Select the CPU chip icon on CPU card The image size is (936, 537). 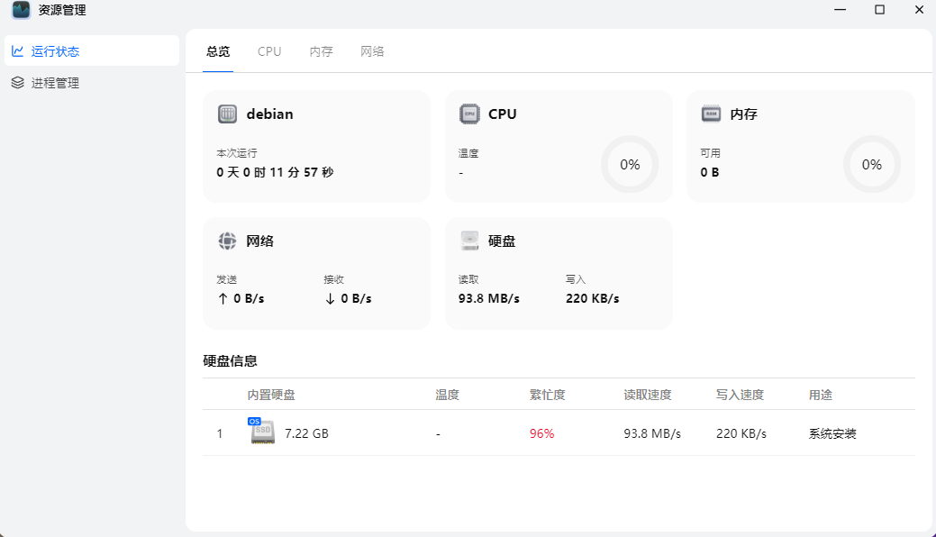469,114
